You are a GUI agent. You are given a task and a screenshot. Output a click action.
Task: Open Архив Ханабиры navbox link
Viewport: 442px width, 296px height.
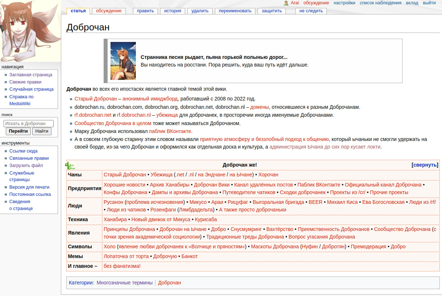[x=170, y=185]
